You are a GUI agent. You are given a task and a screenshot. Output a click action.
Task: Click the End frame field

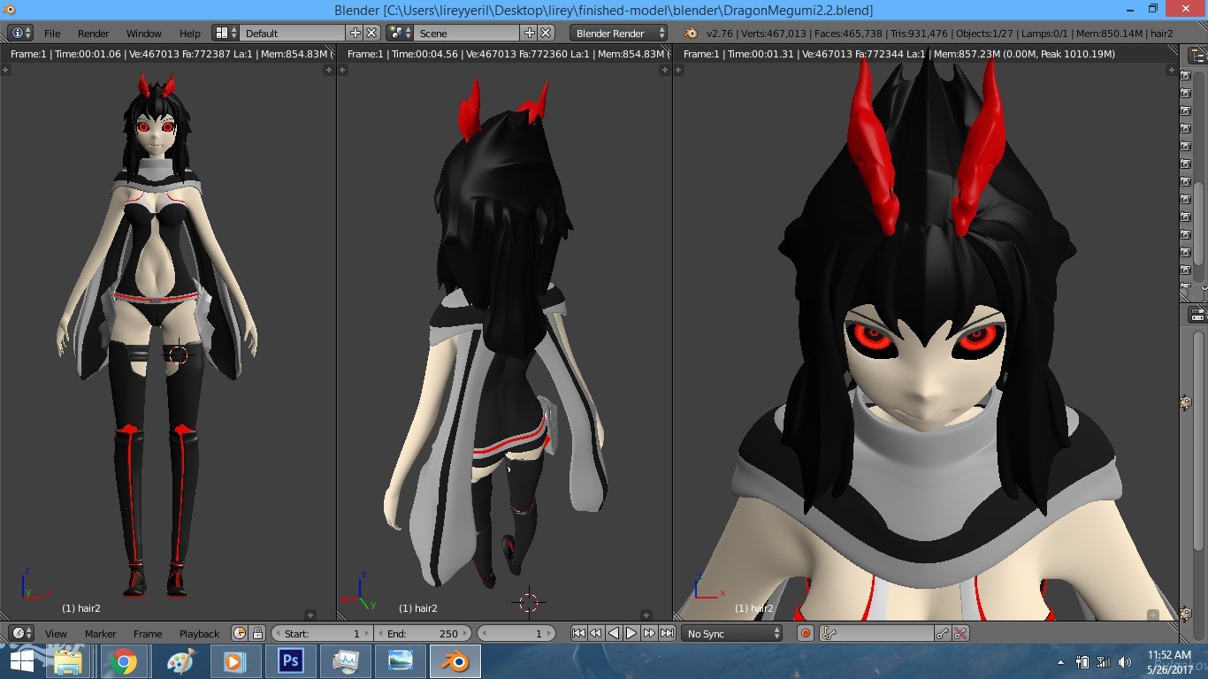[x=424, y=633]
